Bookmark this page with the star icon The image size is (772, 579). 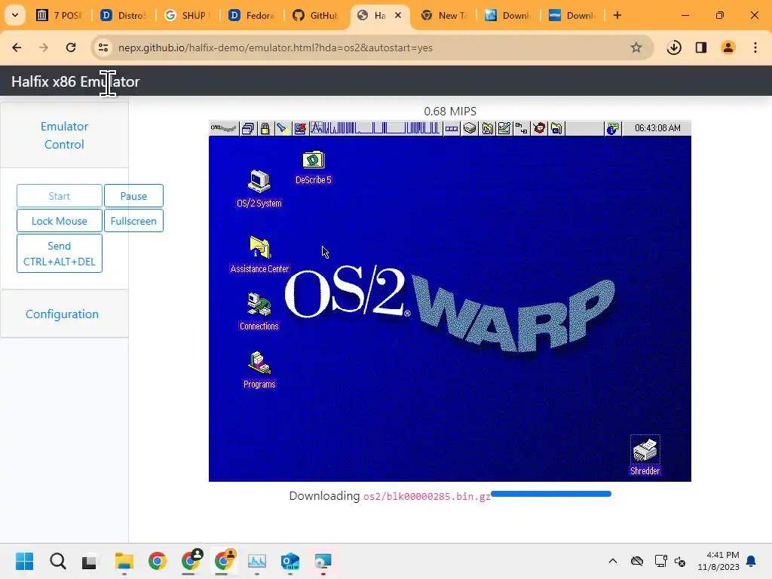(x=636, y=47)
